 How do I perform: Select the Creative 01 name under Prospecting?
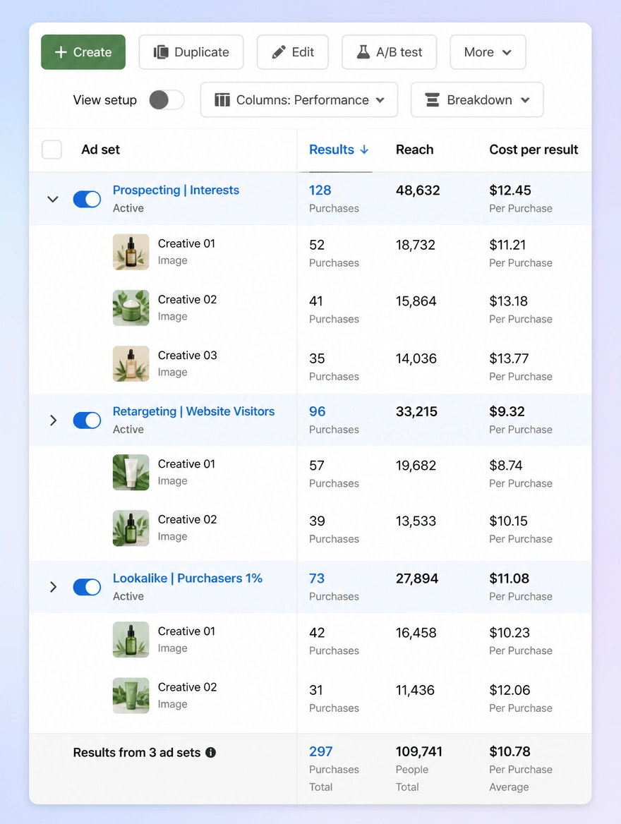tap(187, 244)
